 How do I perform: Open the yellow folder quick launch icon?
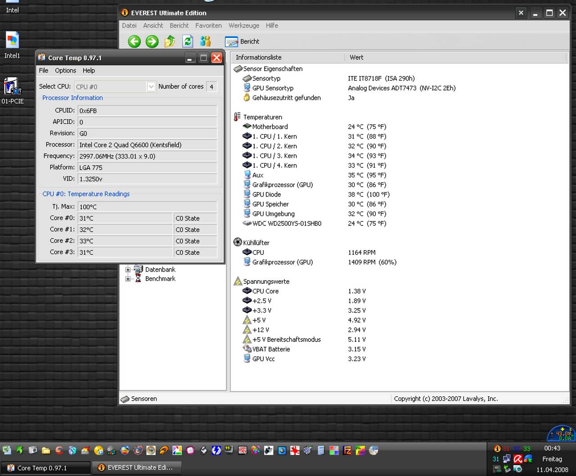[46, 450]
